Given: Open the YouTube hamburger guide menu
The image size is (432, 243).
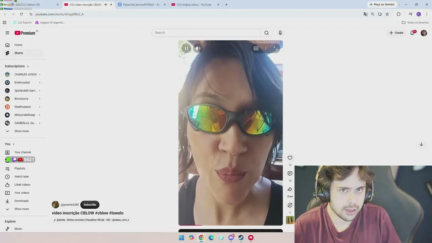Looking at the screenshot, I should (7, 33).
